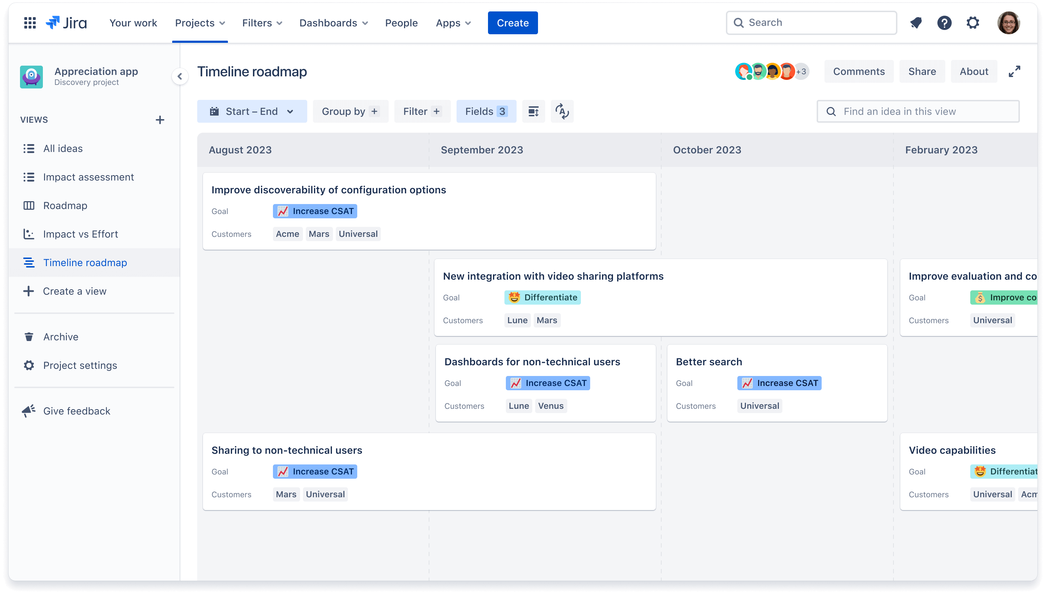1046x595 pixels.
Task: Toggle the sidebar collapse button
Action: (x=180, y=75)
